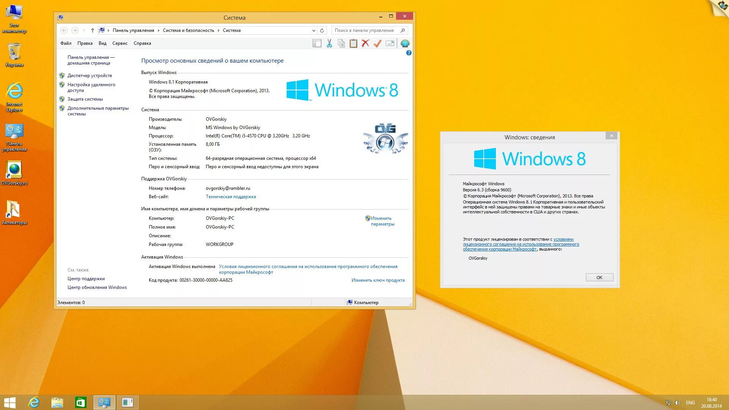Click the help question mark icon
Screen dimensions: 729x410
[x=409, y=53]
